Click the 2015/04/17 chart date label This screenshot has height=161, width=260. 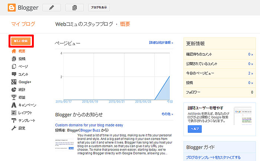point(64,102)
